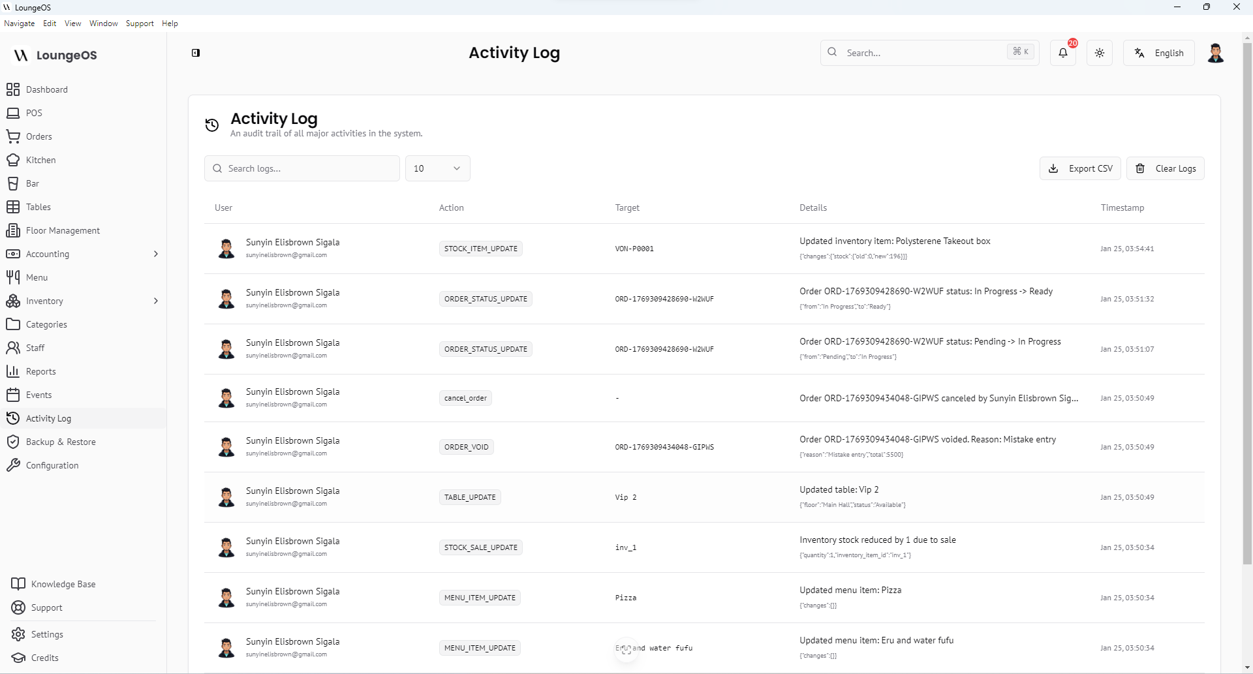This screenshot has width=1253, height=674.
Task: Open the Knowledge Base
Action: point(63,584)
